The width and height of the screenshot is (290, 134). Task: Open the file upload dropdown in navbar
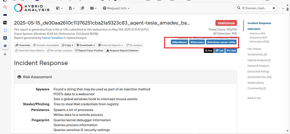72,8
